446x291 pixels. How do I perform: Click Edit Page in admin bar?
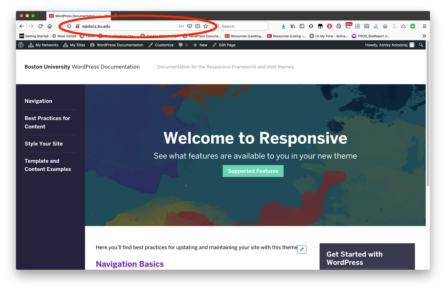pyautogui.click(x=224, y=45)
